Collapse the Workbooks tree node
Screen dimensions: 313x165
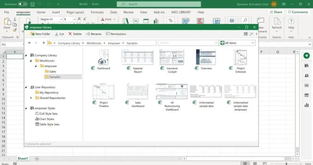(x=31, y=61)
